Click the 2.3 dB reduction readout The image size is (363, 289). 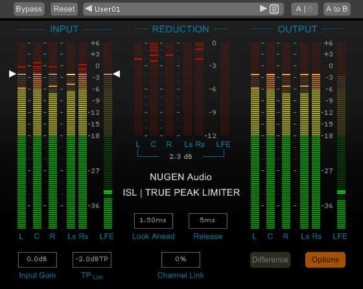point(181,157)
